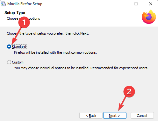Click the Standard option label text

(x=19, y=47)
